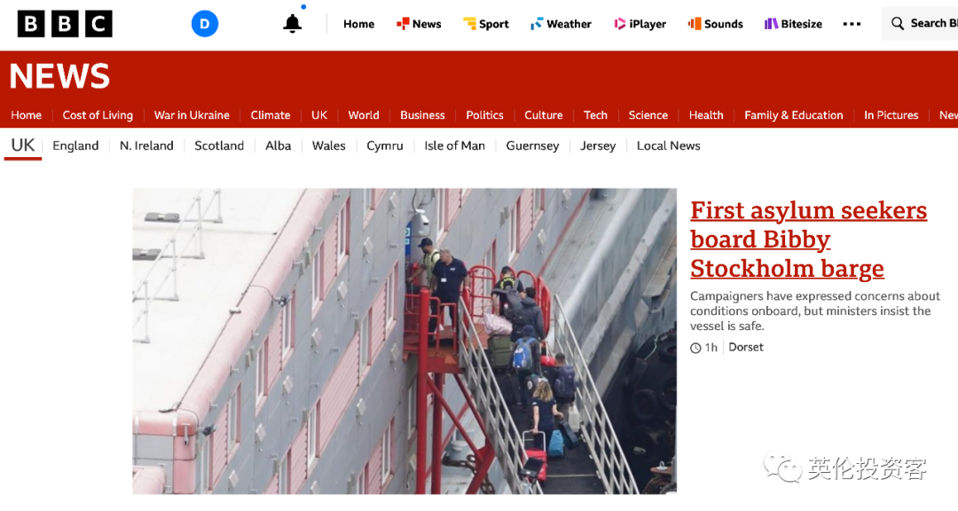Screen dimensions: 958x511
Task: Open the barge story photo
Action: pyautogui.click(x=404, y=341)
